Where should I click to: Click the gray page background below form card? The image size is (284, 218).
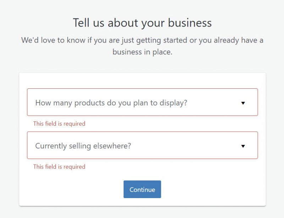(142, 212)
